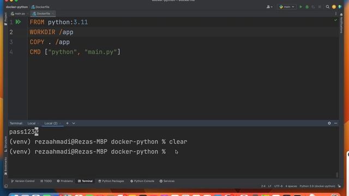This screenshot has width=349, height=196.
Task: Open Code With Me user menu
Action: [269, 7]
